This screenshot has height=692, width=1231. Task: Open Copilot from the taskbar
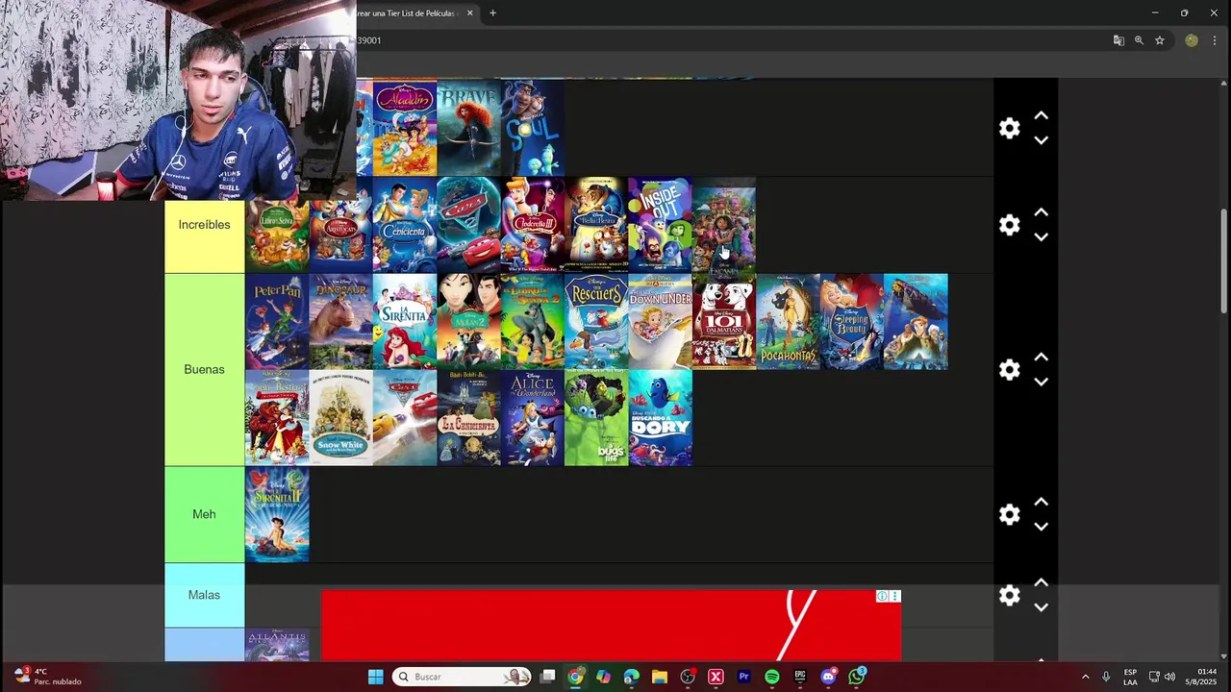603,677
